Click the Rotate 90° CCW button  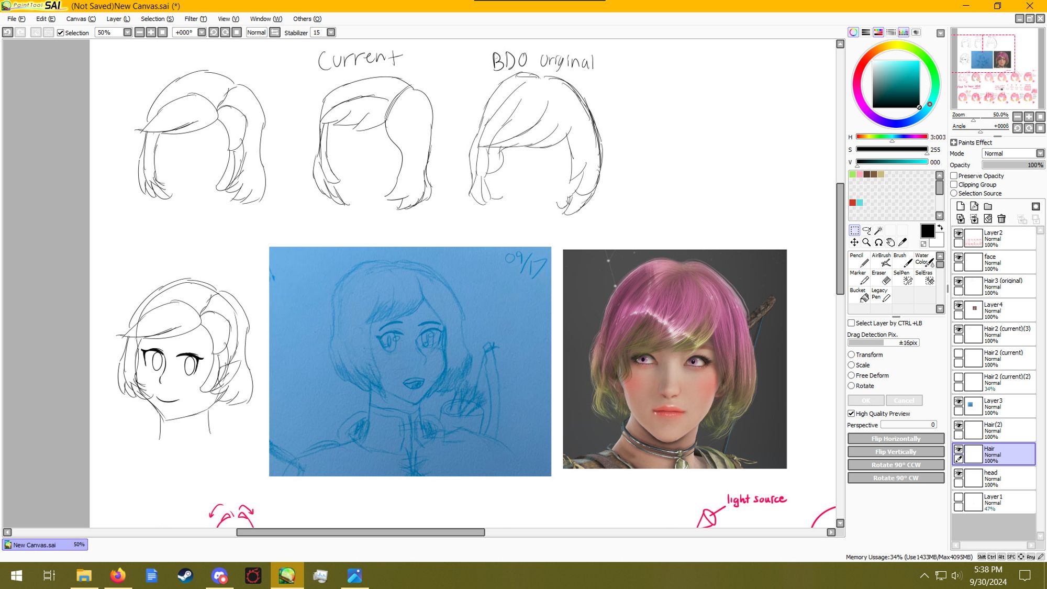pyautogui.click(x=896, y=465)
